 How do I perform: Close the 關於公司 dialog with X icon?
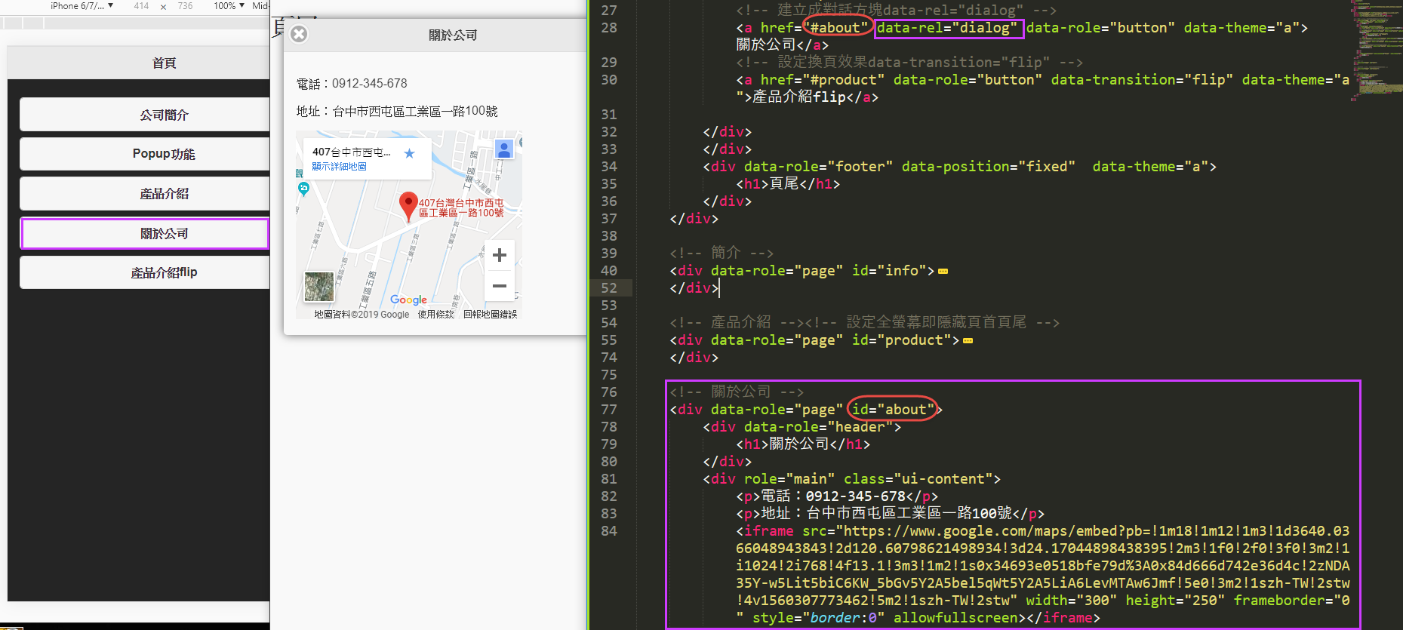click(299, 34)
